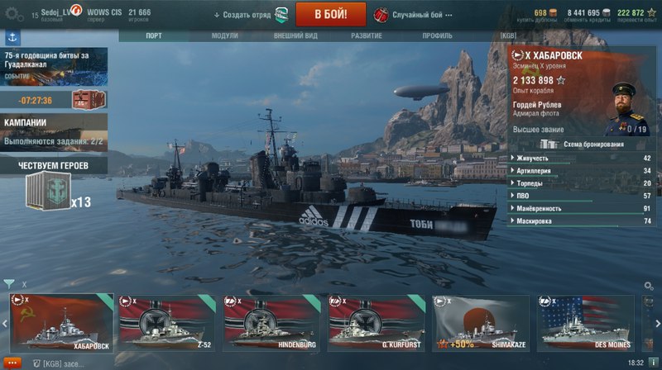This screenshot has width=662, height=370.
Task: Click the В БОЙ! battle button
Action: 330,14
